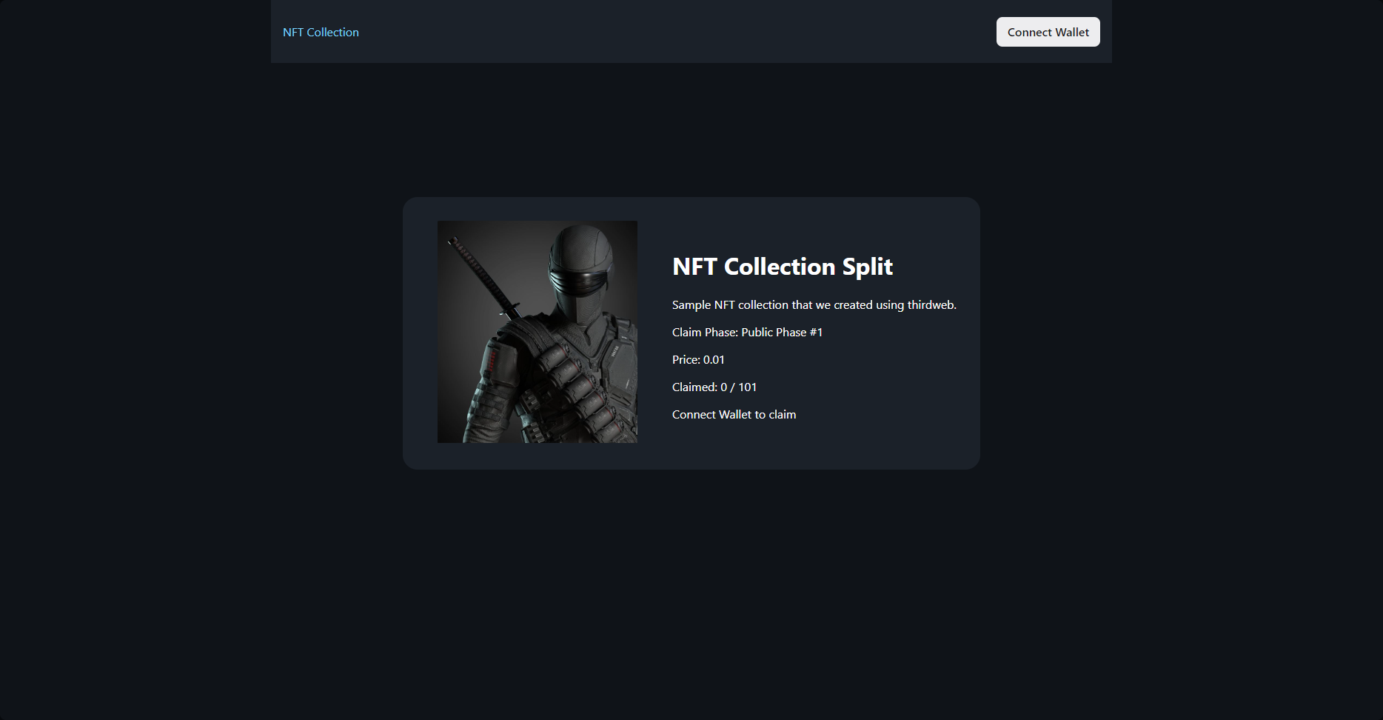
Task: Click the Price: 0.01 label
Action: tap(698, 359)
